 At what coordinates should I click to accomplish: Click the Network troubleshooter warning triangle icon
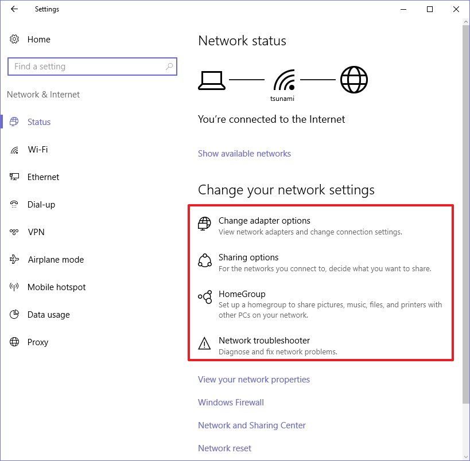pyautogui.click(x=204, y=343)
